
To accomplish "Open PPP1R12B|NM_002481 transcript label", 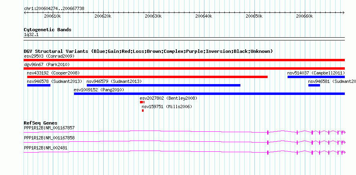I will click(x=46, y=148).
